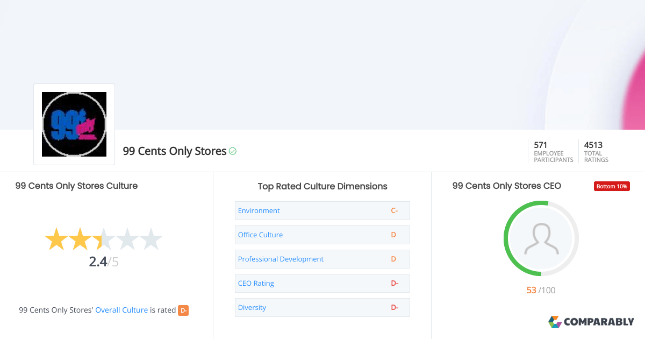
Task: Click the green verified checkmark badge
Action: tap(232, 151)
